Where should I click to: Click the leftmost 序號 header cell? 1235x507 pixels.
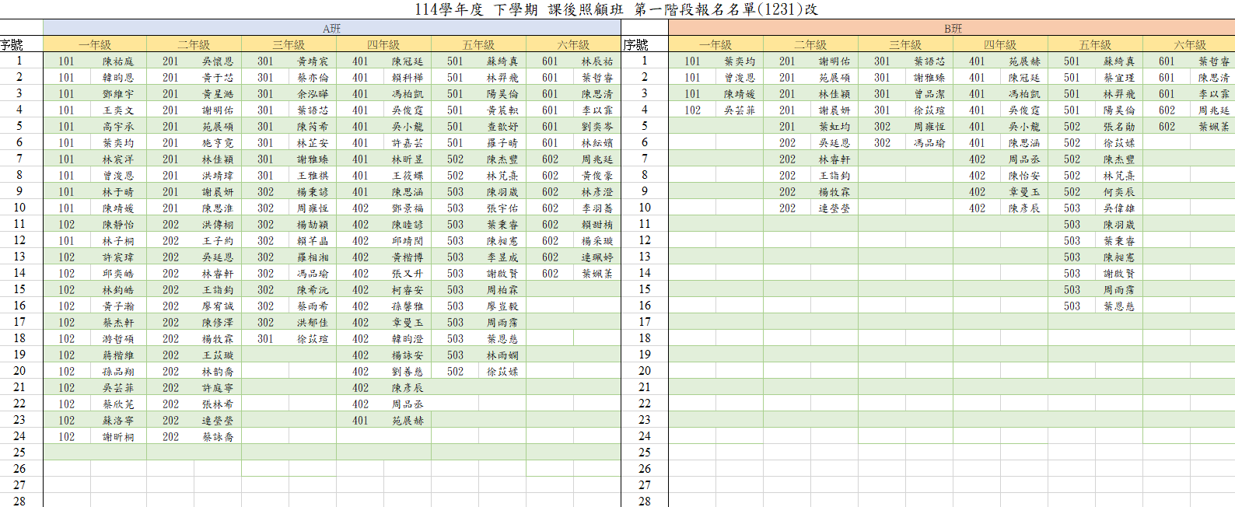[12, 45]
